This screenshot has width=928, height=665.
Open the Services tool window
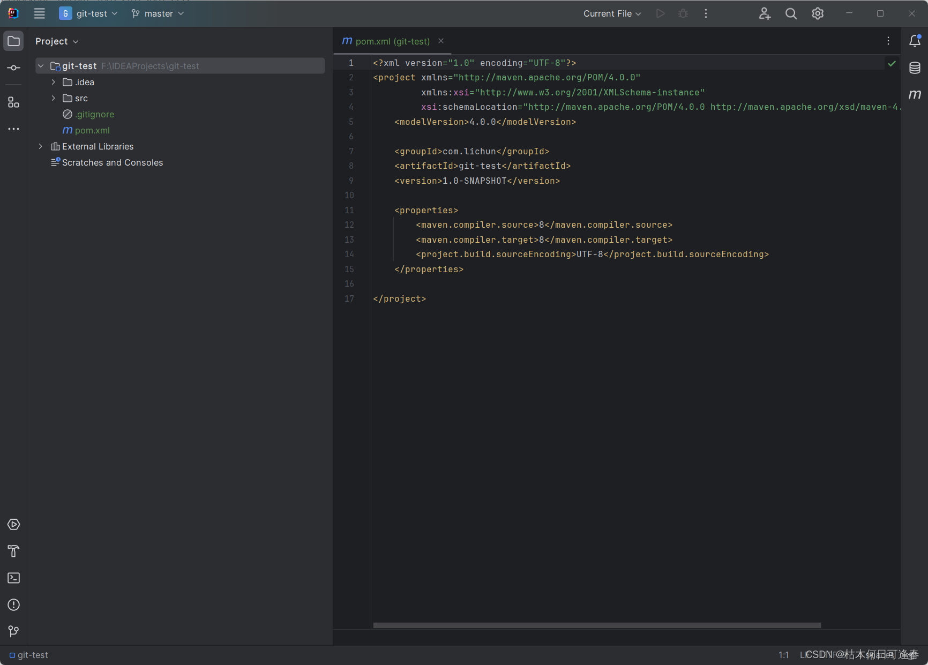tap(13, 525)
